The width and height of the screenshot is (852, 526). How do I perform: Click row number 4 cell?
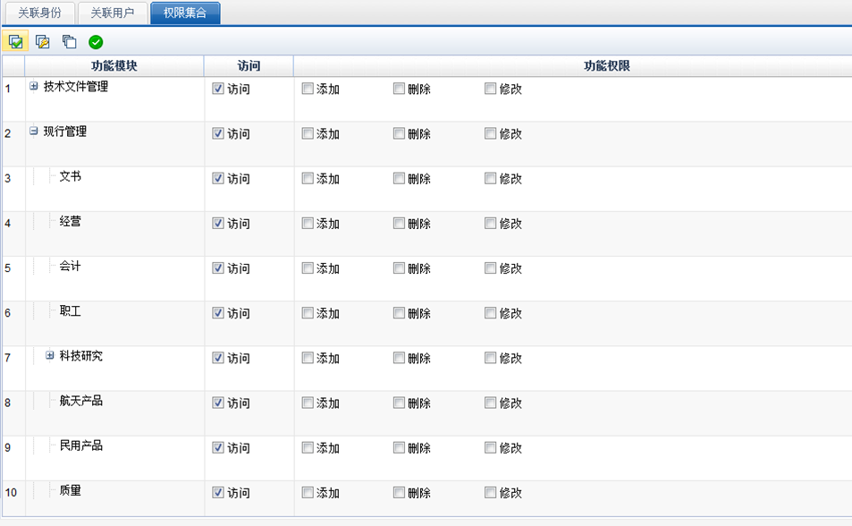[8, 224]
